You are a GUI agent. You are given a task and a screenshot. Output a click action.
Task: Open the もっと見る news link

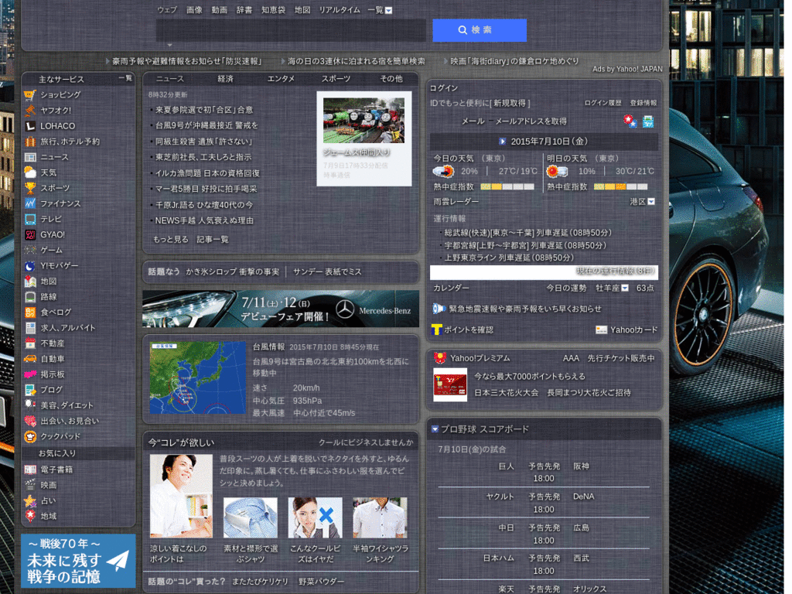click(x=171, y=240)
